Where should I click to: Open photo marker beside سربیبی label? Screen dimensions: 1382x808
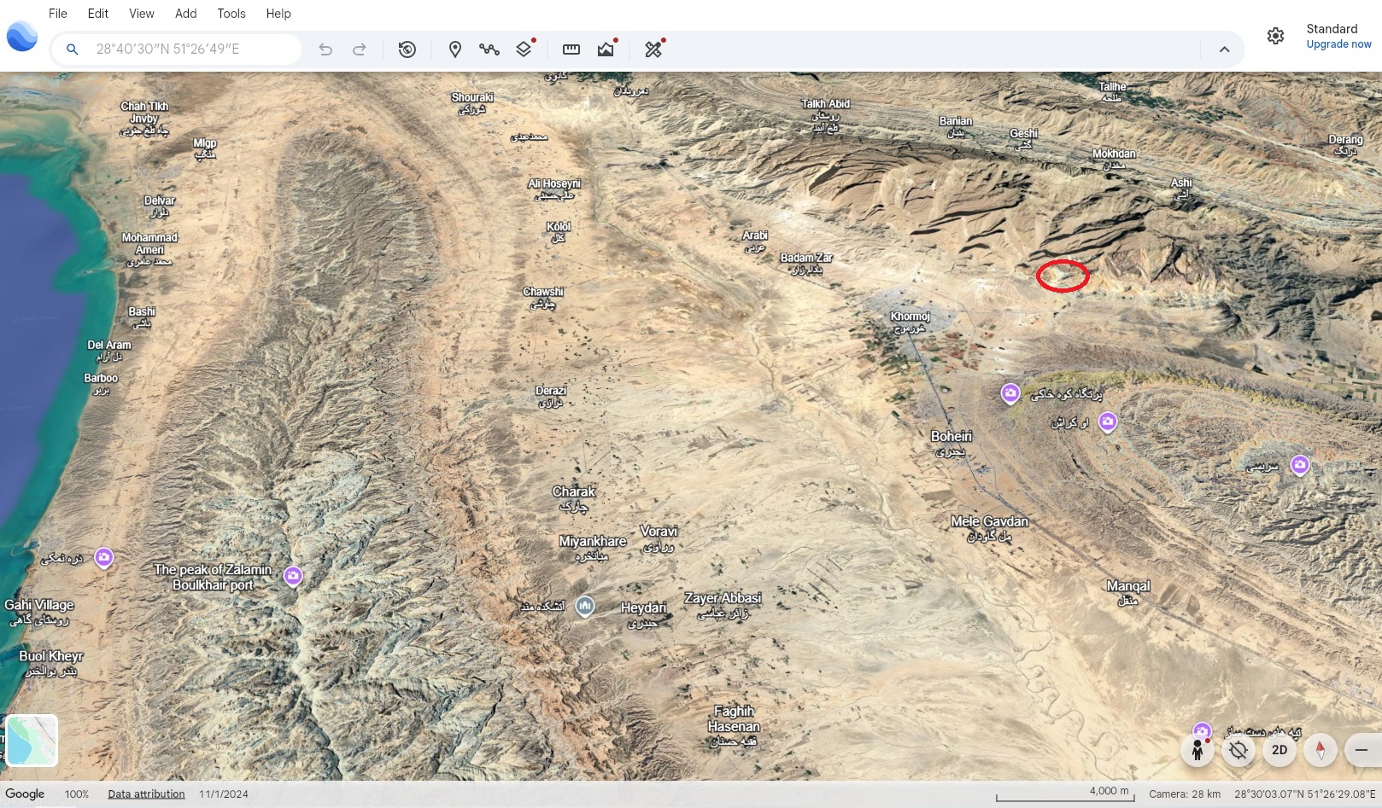pyautogui.click(x=1300, y=465)
